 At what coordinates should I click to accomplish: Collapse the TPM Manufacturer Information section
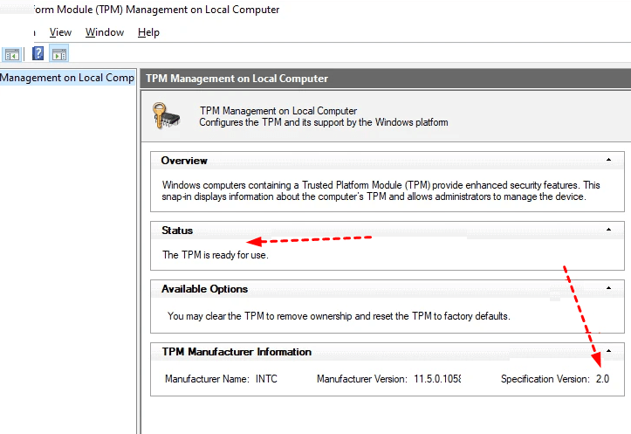click(x=608, y=351)
